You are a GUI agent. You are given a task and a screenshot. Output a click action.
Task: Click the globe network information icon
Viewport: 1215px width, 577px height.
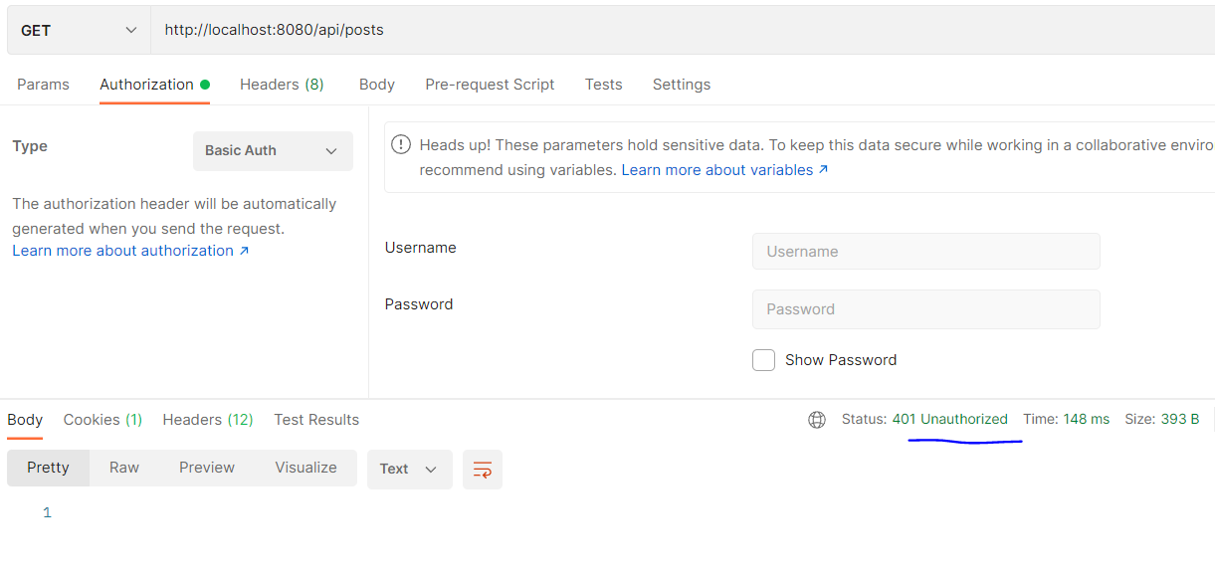coord(817,420)
